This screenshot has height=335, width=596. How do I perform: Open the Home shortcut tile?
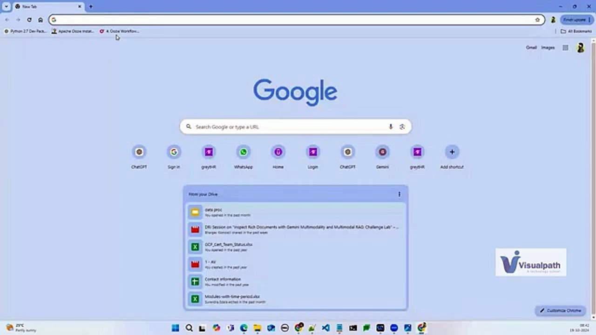[x=278, y=157]
